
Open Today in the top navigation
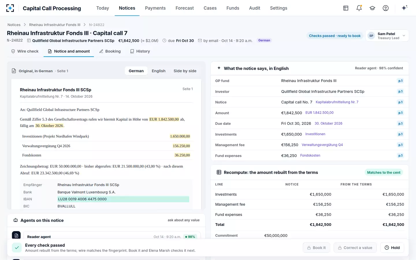[103, 8]
